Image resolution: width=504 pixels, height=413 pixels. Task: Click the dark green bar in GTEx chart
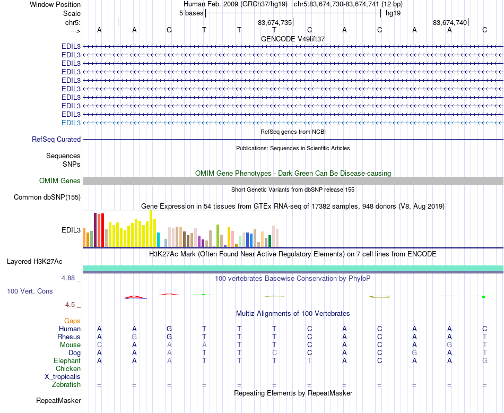pyautogui.click(x=270, y=241)
